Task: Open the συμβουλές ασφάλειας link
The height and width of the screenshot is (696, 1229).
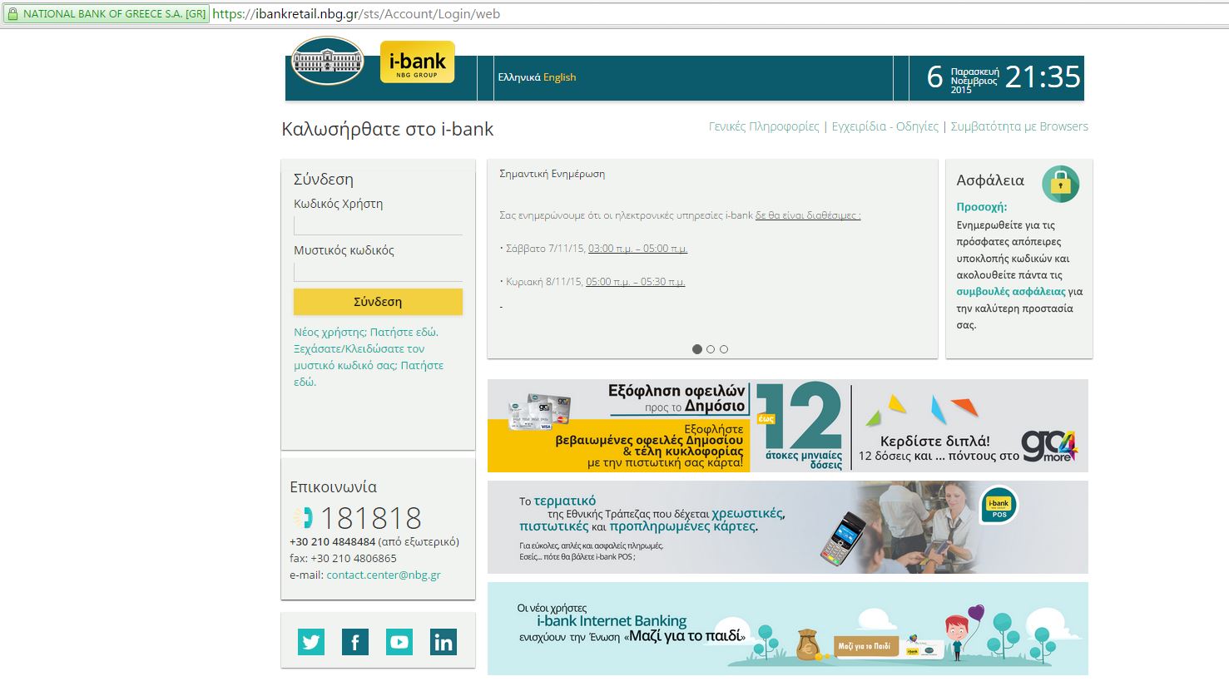Action: [x=1011, y=292]
